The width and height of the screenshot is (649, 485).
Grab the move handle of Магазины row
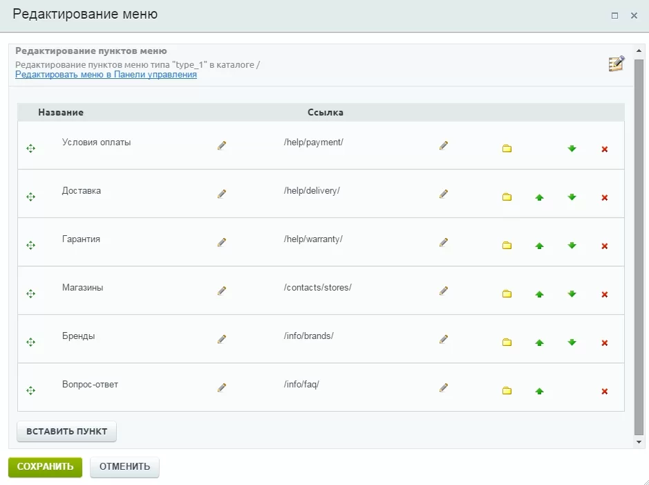[30, 293]
